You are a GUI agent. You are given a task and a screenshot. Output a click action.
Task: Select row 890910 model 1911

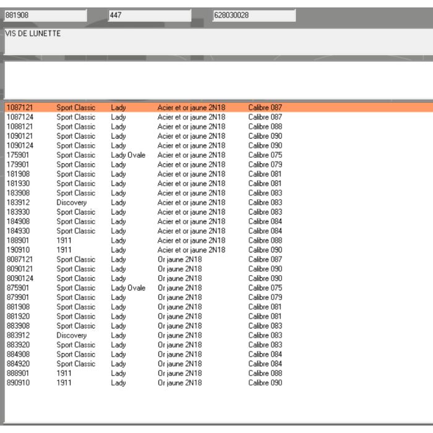(x=219, y=382)
